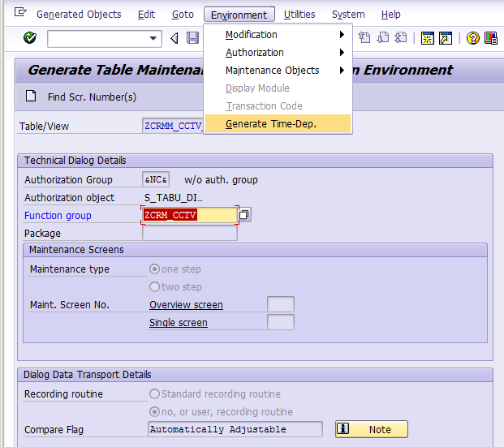Choose 'Standard recording routine' radio button

pyautogui.click(x=154, y=393)
